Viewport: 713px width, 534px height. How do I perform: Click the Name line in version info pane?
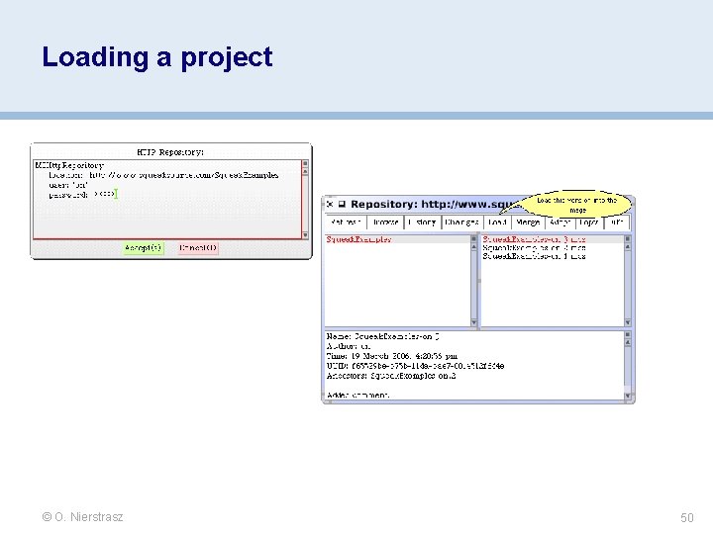[x=383, y=336]
